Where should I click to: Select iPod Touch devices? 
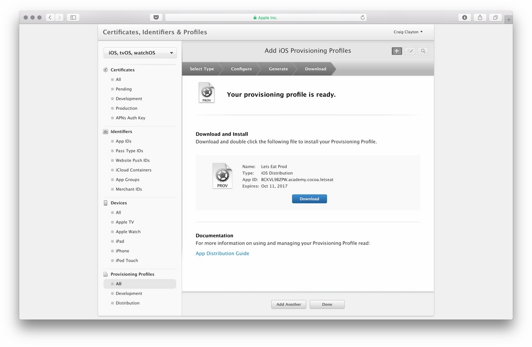click(127, 260)
